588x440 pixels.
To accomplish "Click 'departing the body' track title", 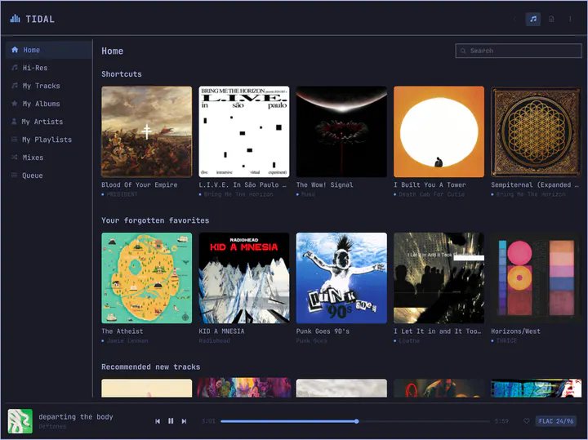I will tap(76, 417).
